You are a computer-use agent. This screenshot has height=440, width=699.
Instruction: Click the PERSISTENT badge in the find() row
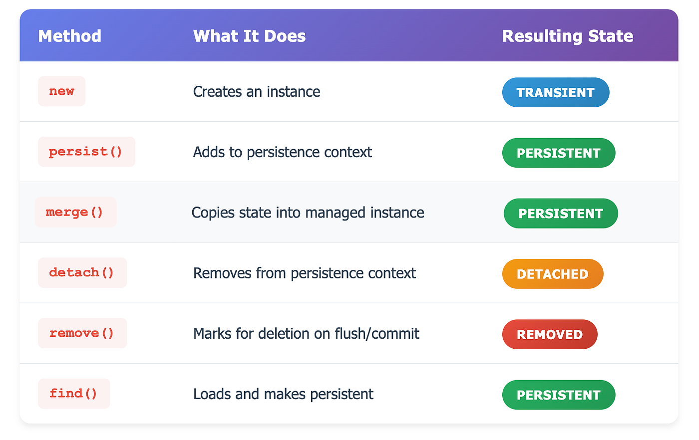558,395
